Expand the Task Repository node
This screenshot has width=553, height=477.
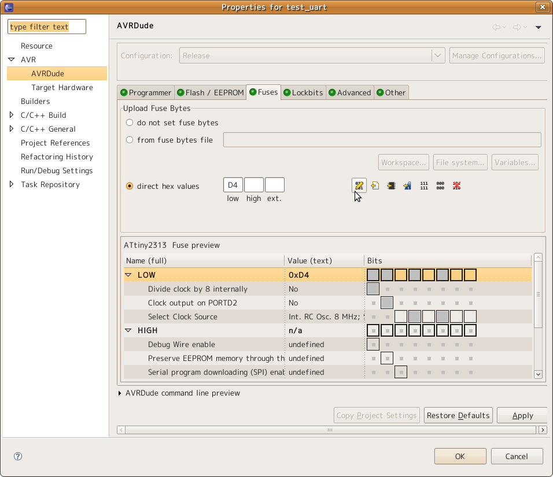(x=12, y=184)
